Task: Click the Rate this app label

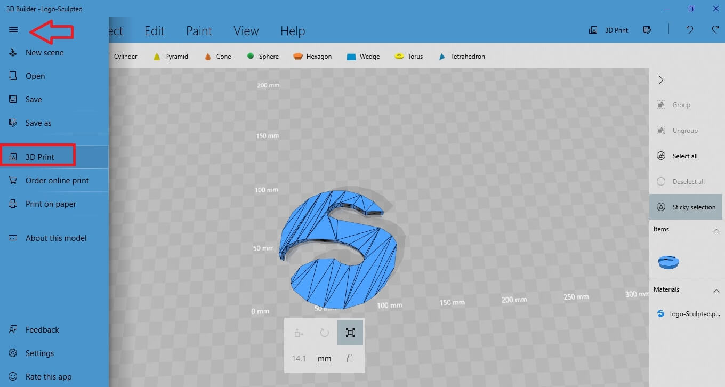Action: (49, 377)
